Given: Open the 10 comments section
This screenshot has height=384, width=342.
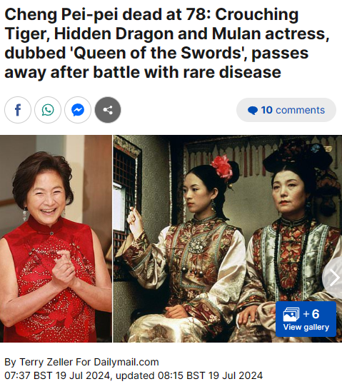Looking at the screenshot, I should click(x=286, y=110).
